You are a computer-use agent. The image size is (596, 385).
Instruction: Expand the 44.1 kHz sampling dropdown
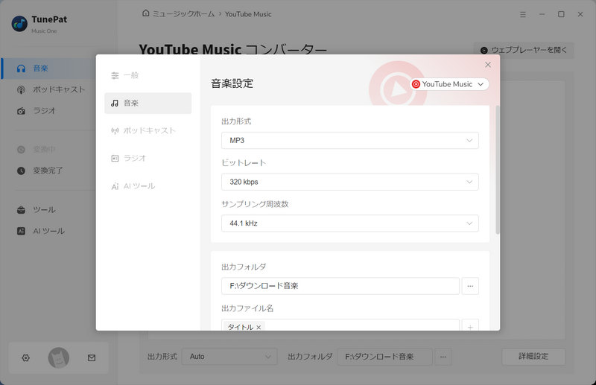(x=349, y=223)
